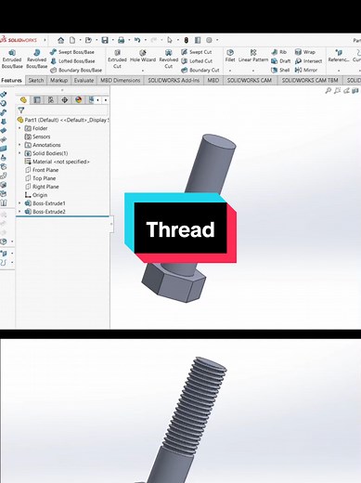
Task: Click the Home icon in the title bar
Action: (x=61, y=40)
